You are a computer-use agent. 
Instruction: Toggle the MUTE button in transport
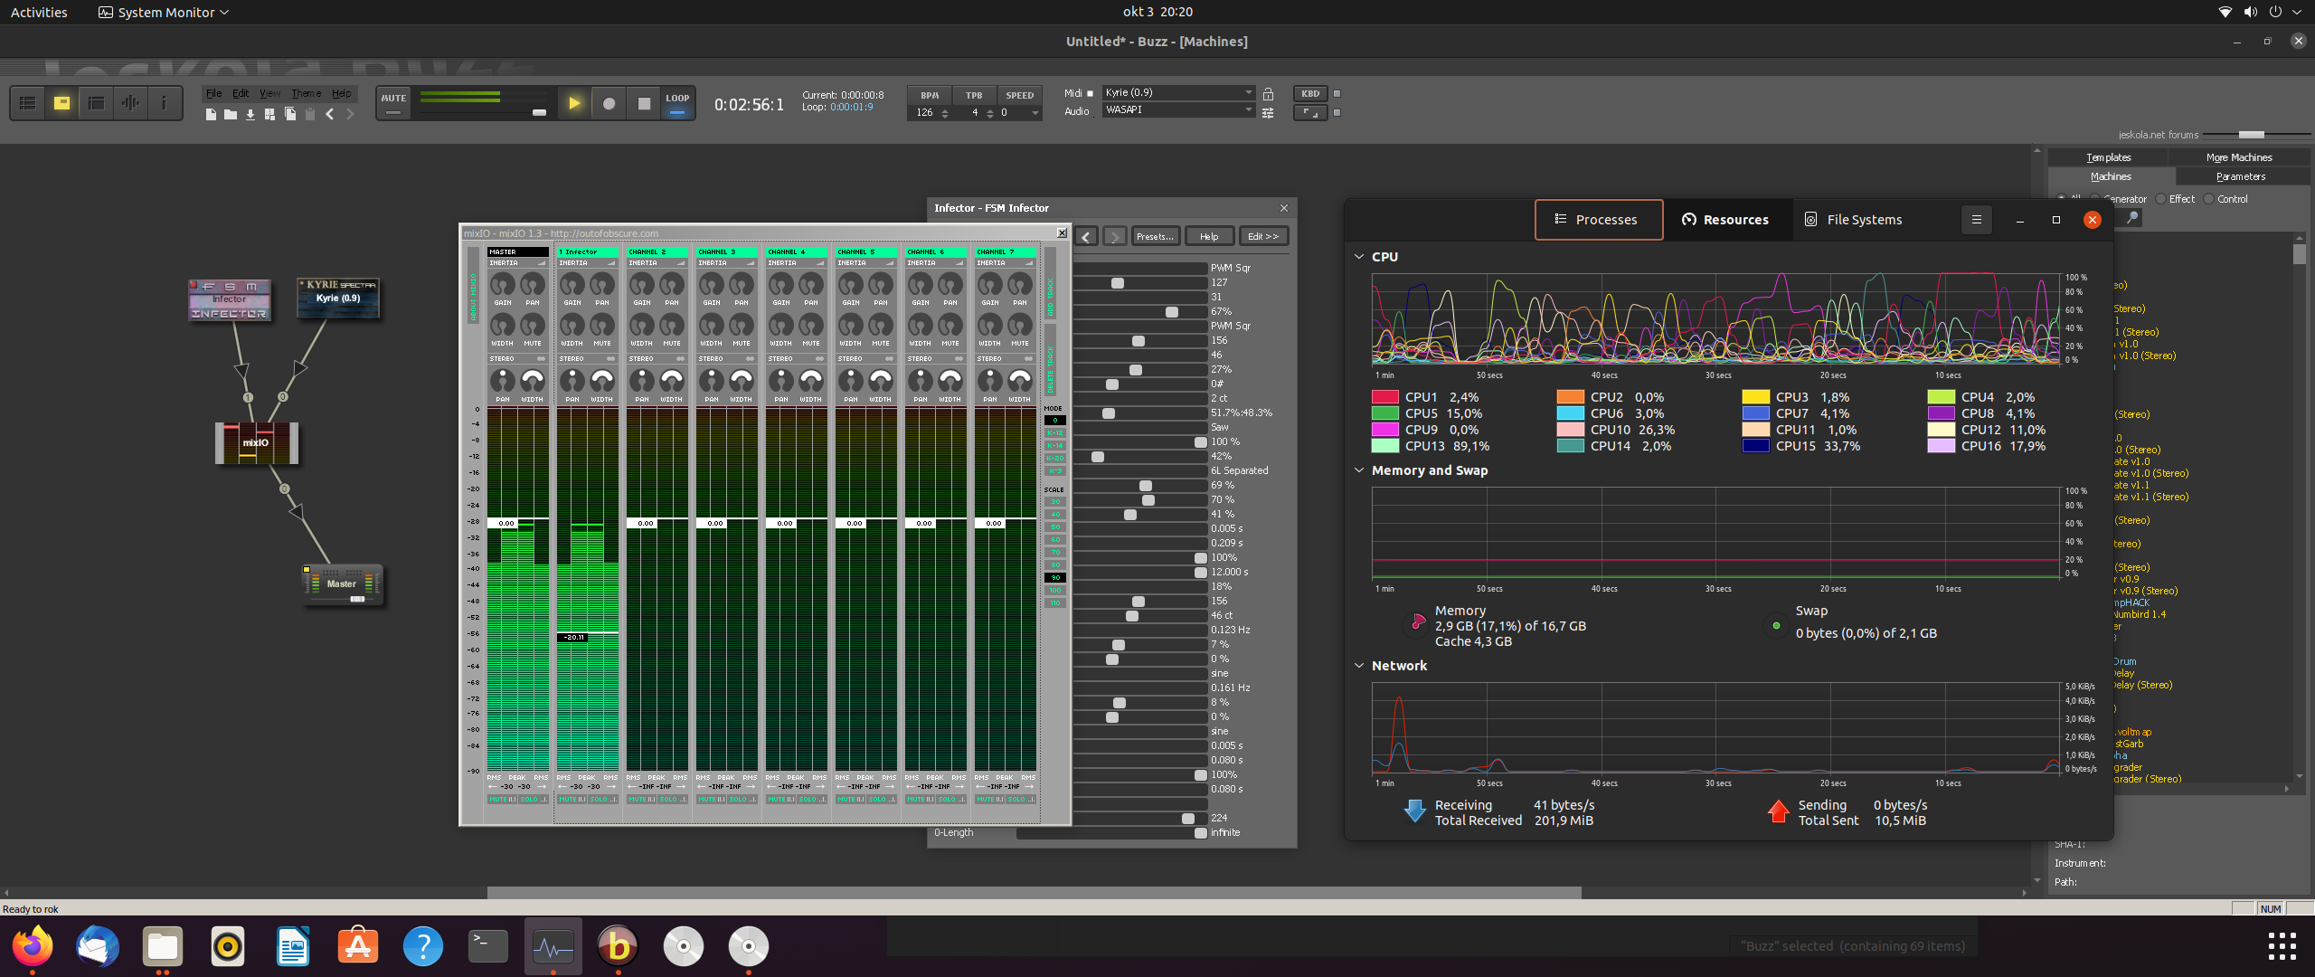tap(393, 104)
